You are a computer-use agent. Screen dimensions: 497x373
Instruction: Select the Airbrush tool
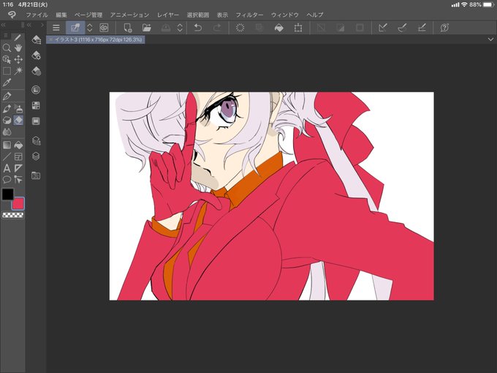click(18, 109)
